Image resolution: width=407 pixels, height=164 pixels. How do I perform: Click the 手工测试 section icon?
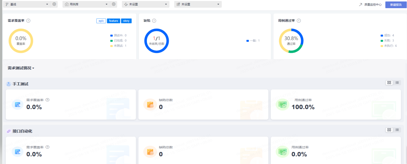click(x=9, y=84)
